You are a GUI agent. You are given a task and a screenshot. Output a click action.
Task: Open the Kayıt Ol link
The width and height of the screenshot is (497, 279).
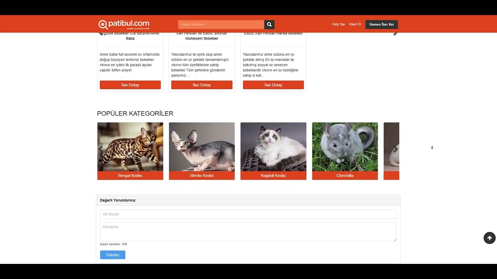(x=355, y=24)
